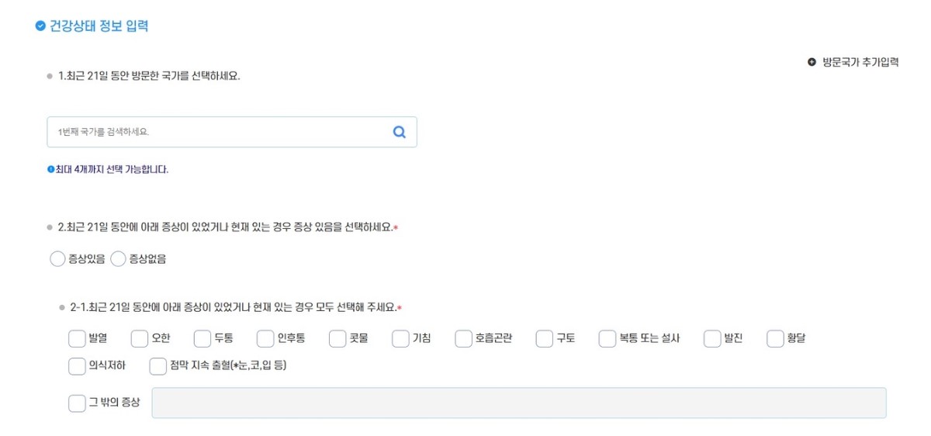
Task: Click the 그 밖의 증상 text field
Action: [518, 403]
